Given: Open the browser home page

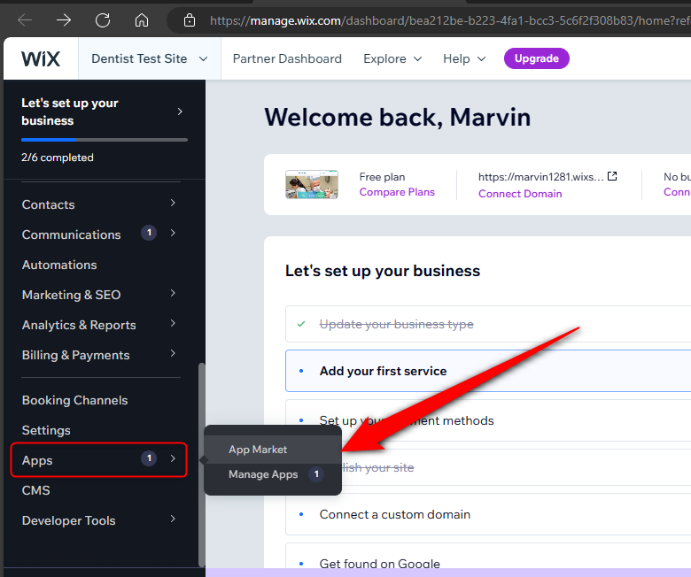Looking at the screenshot, I should [x=142, y=19].
